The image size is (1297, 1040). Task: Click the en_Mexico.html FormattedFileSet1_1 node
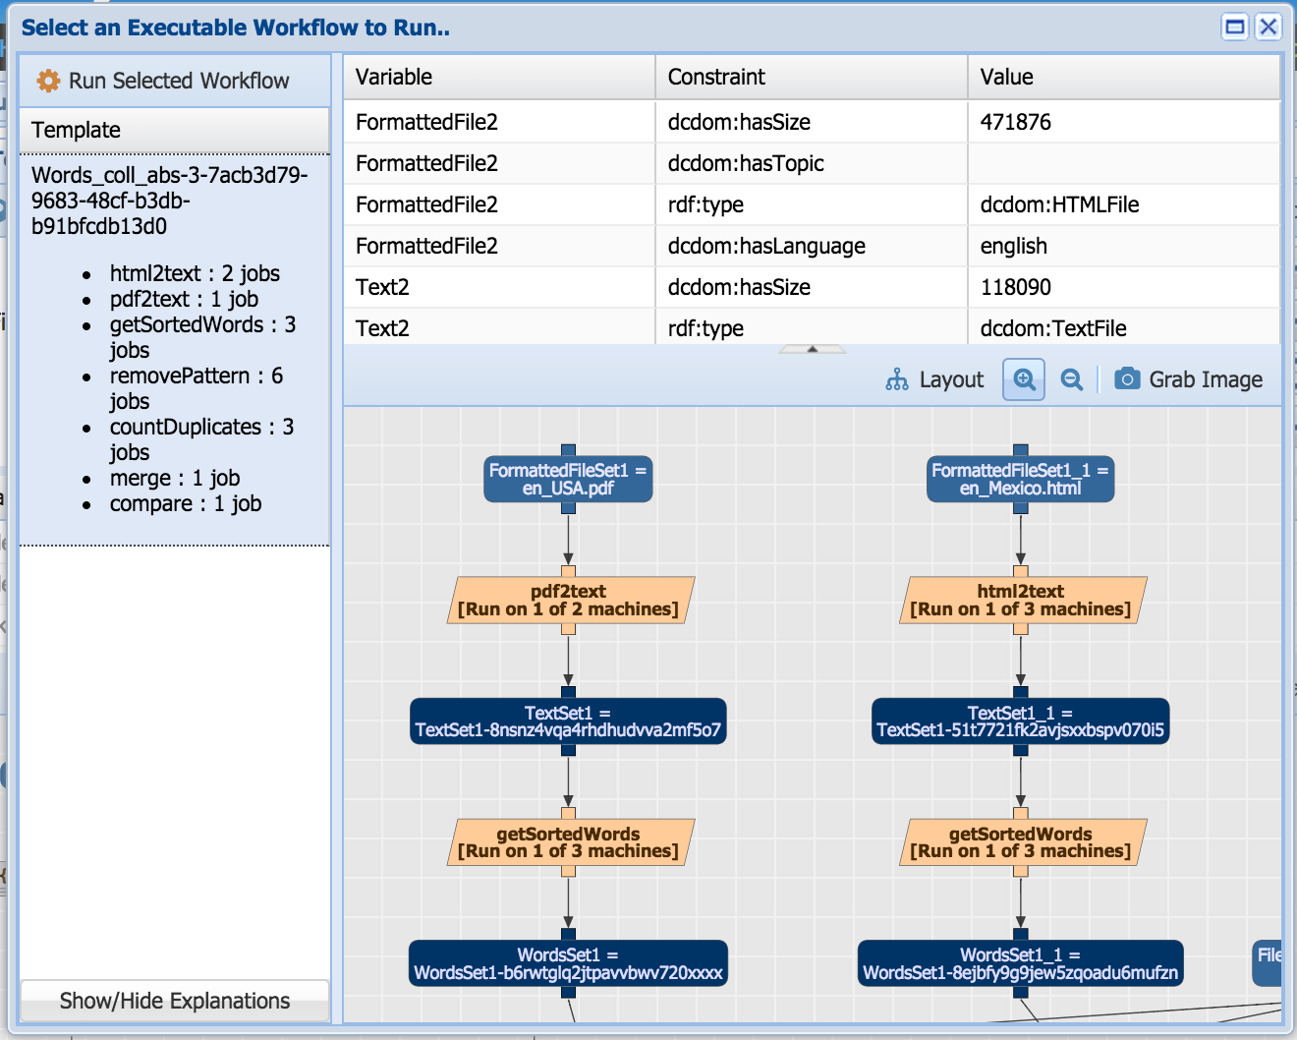(x=1020, y=480)
